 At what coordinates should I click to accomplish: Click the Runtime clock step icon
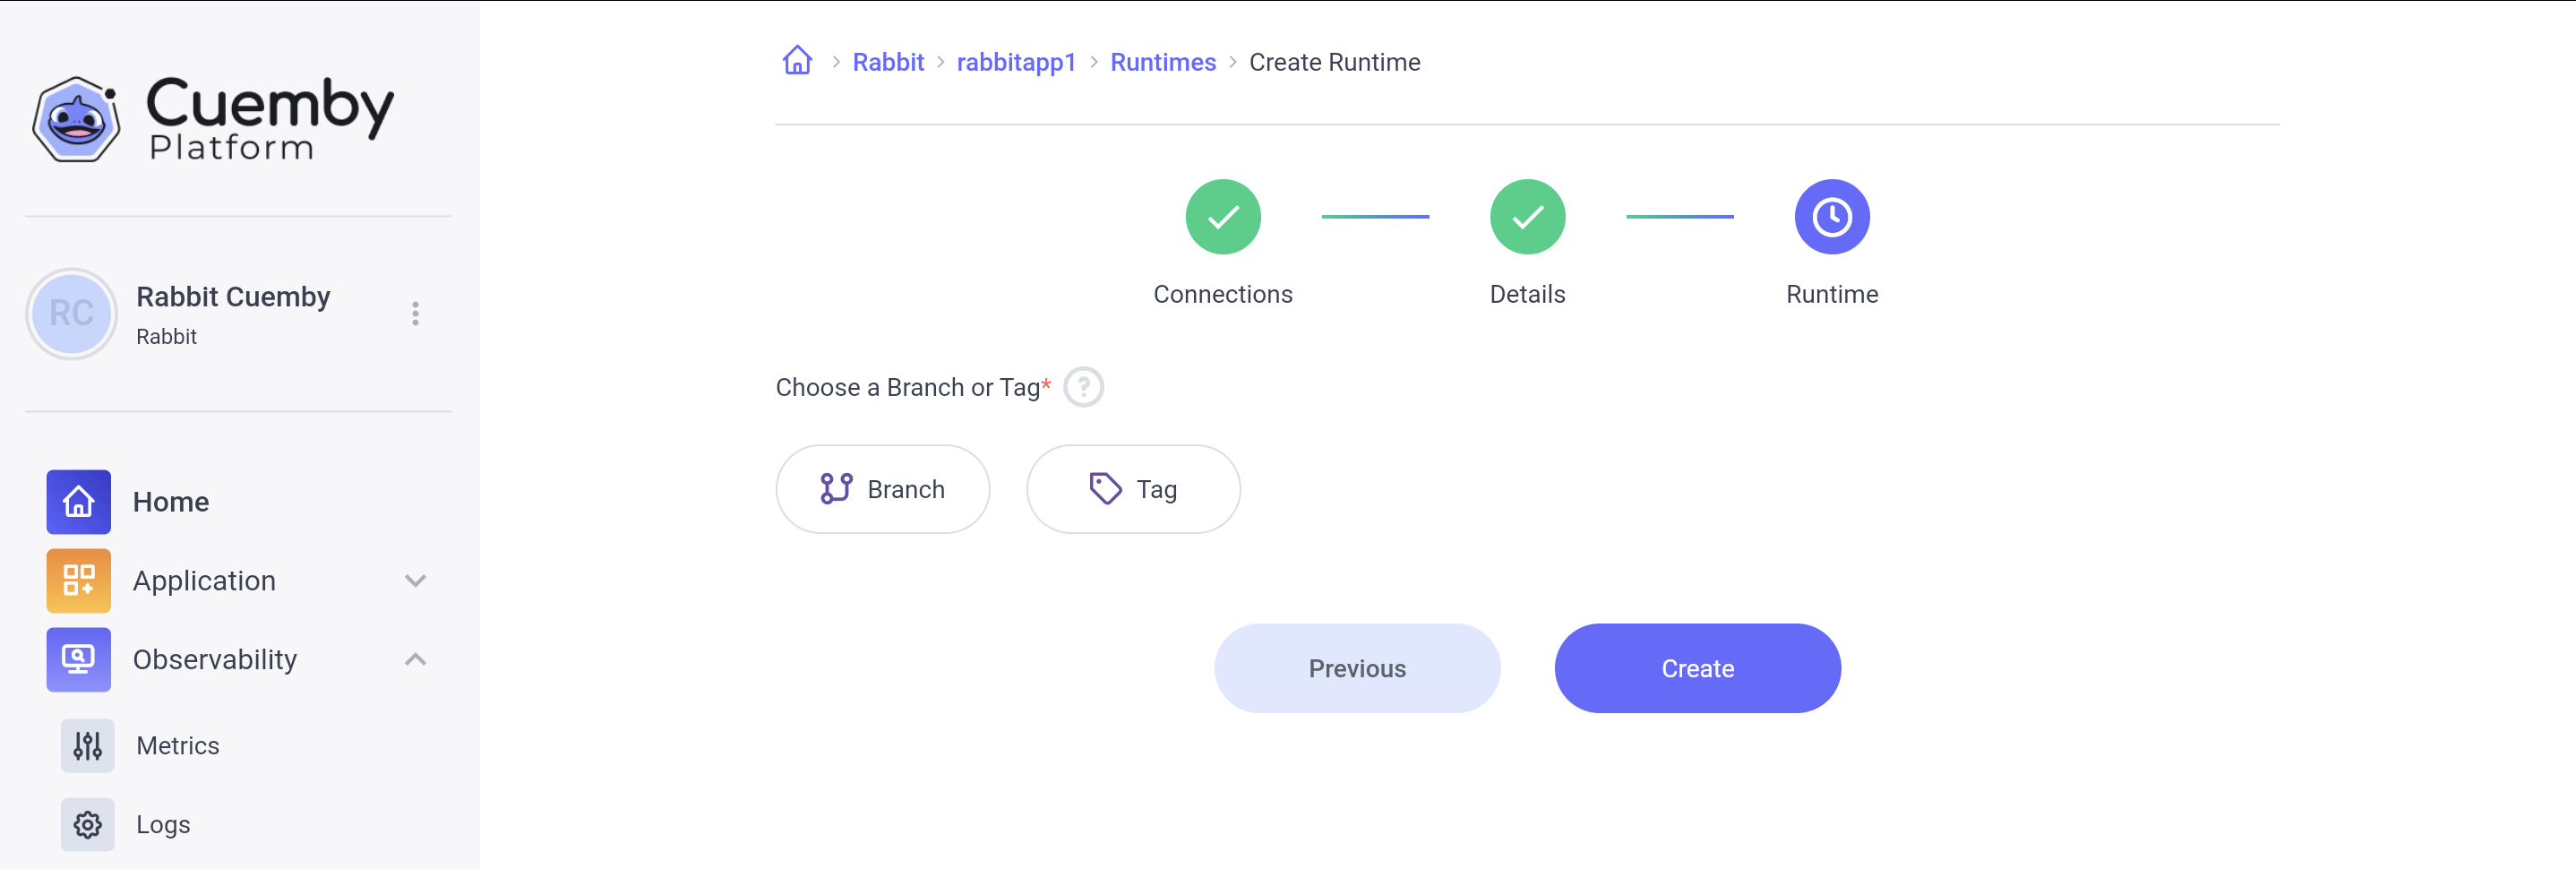(x=1831, y=216)
